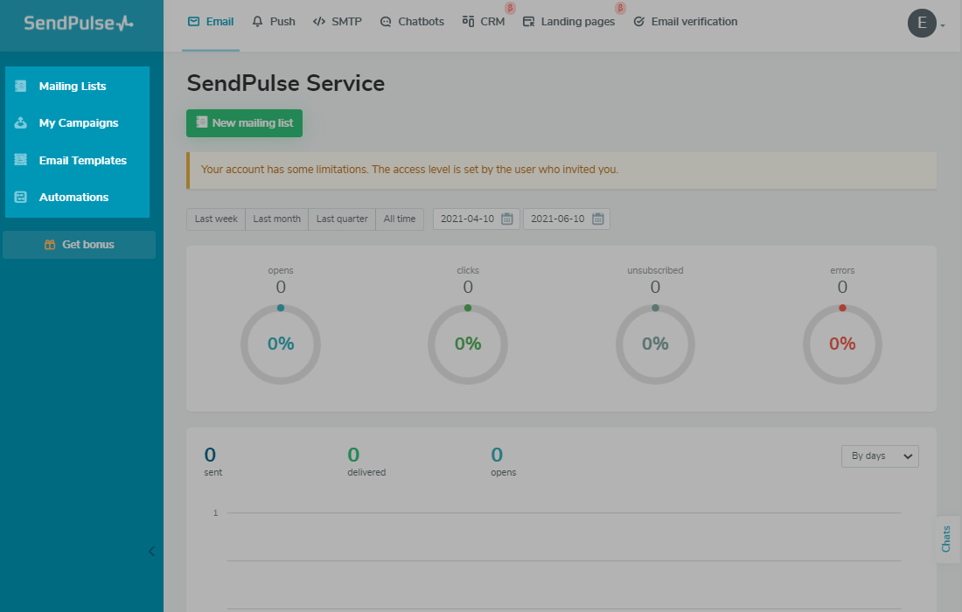Select the All time filter
962x612 pixels.
click(x=400, y=219)
